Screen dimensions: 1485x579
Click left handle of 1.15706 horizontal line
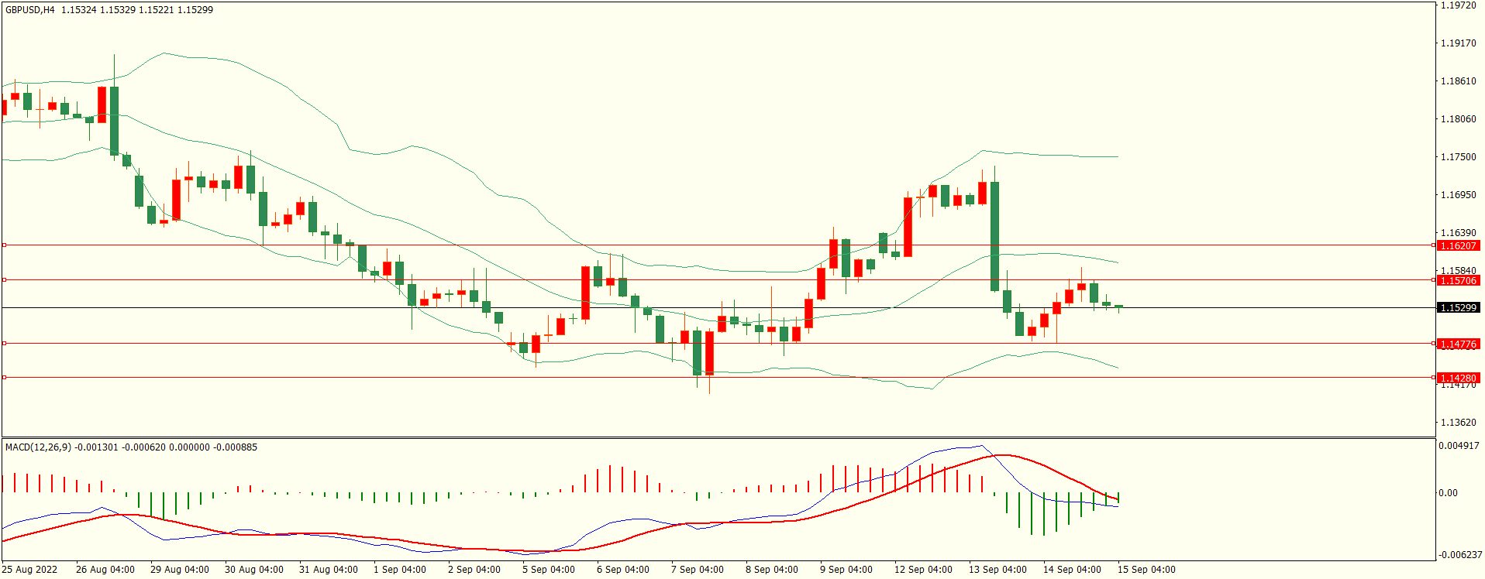(x=4, y=279)
